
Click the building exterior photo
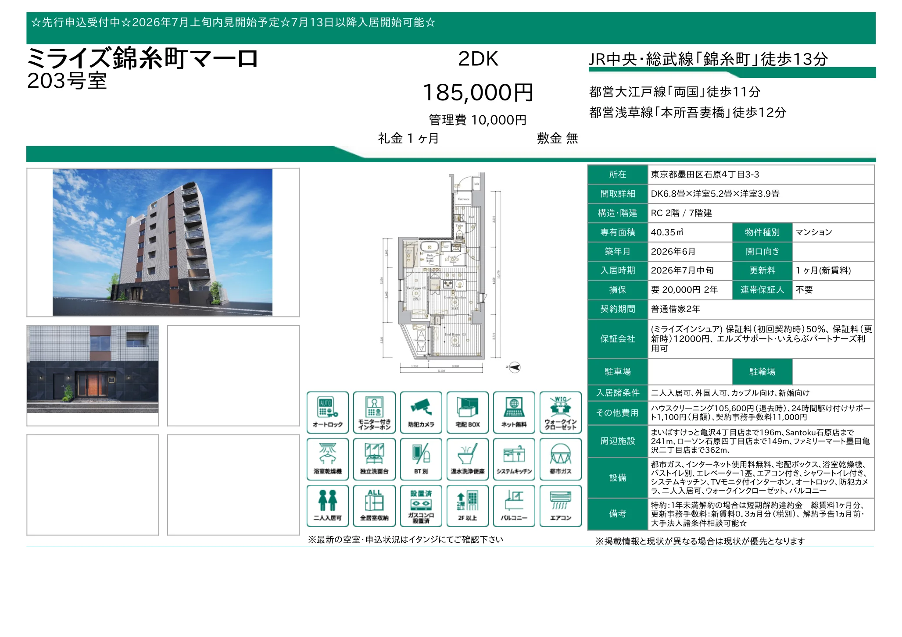tap(162, 242)
